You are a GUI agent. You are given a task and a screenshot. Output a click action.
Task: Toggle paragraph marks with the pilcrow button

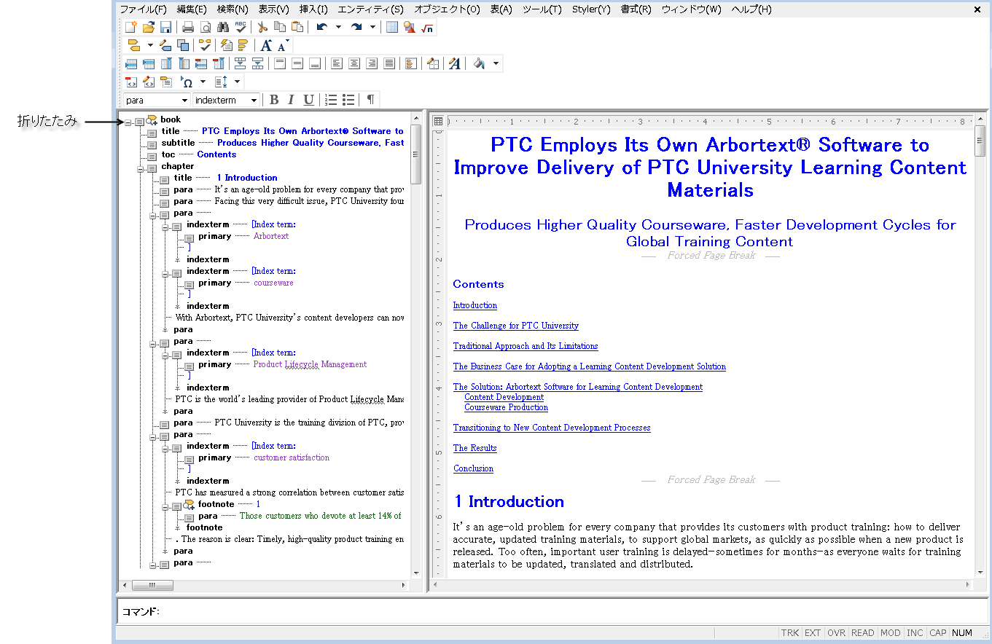pyautogui.click(x=371, y=100)
